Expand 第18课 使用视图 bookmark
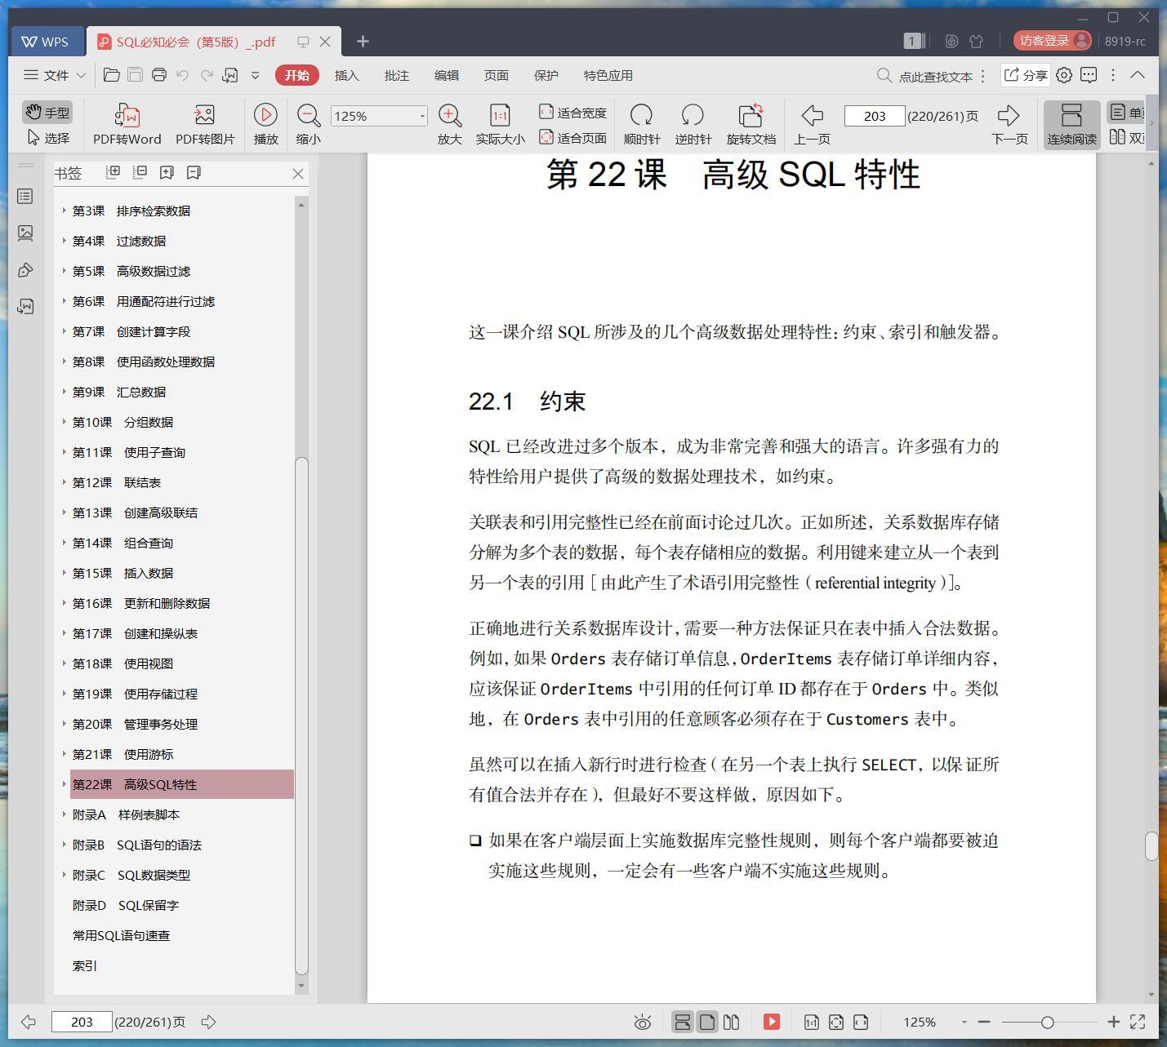Image resolution: width=1167 pixels, height=1047 pixels. click(x=65, y=663)
